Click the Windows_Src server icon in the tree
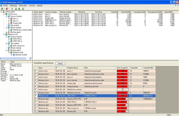The height and width of the screenshot is (116, 179). pyautogui.click(x=6, y=35)
